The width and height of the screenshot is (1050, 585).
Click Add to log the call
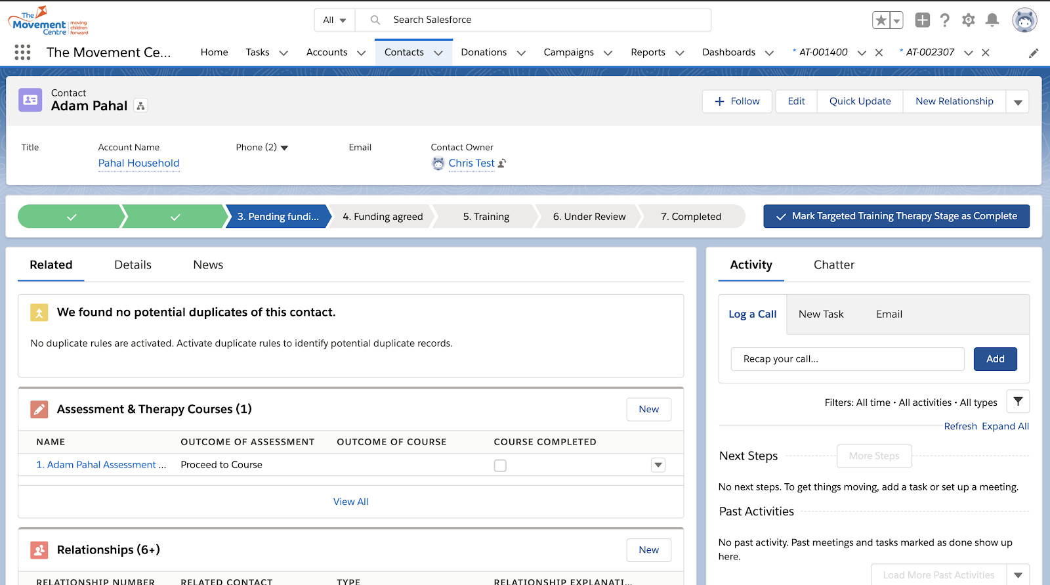point(995,359)
